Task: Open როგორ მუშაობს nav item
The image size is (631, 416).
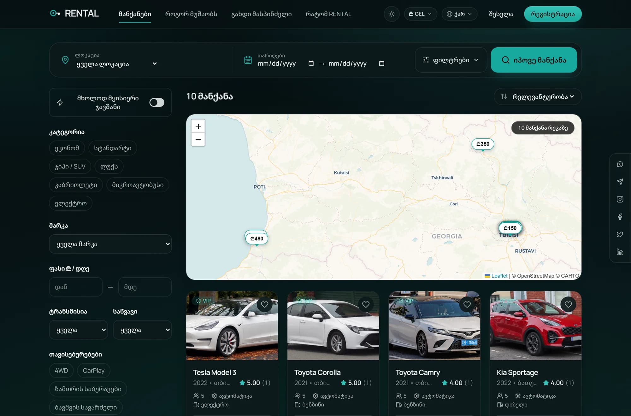Action: (191, 14)
